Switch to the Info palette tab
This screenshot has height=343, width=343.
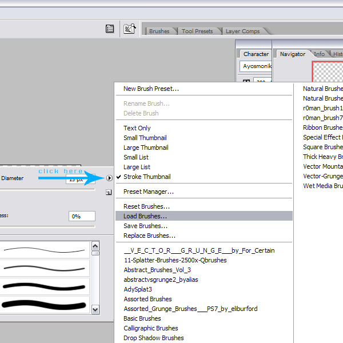pos(319,54)
